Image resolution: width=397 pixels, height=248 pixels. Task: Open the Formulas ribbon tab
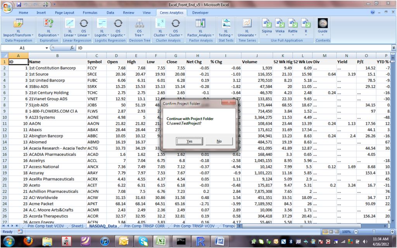(90, 13)
